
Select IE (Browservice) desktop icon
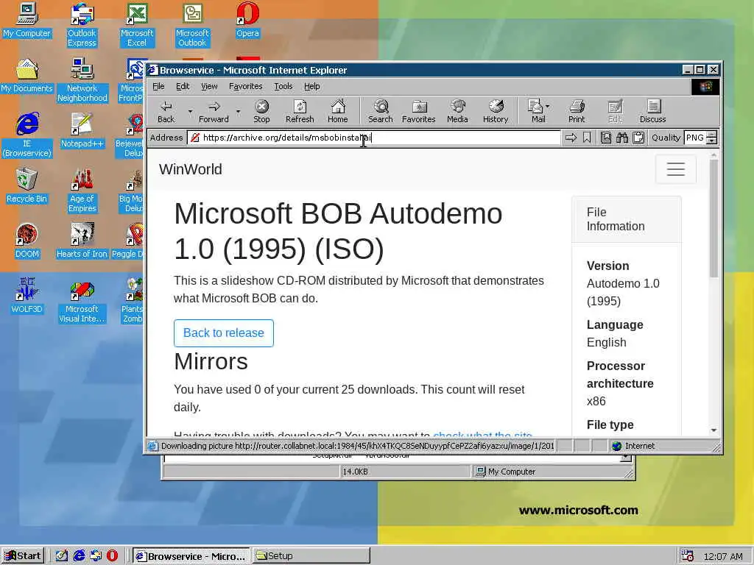[x=27, y=135]
